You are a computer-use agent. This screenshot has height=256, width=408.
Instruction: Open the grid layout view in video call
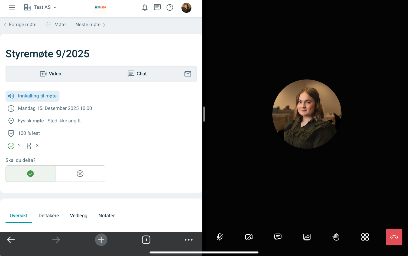[365, 237]
